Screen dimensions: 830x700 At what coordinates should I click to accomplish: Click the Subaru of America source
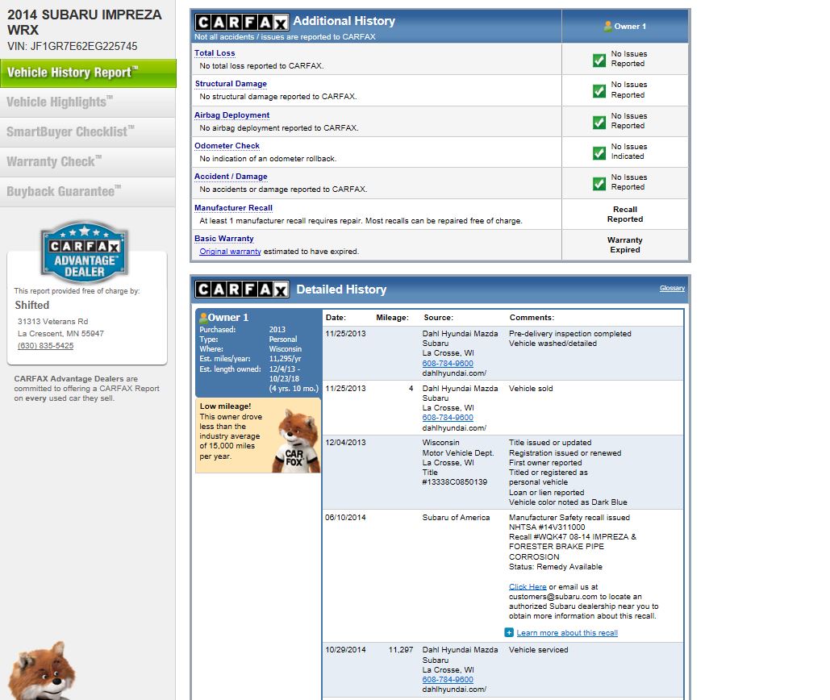[x=457, y=518]
